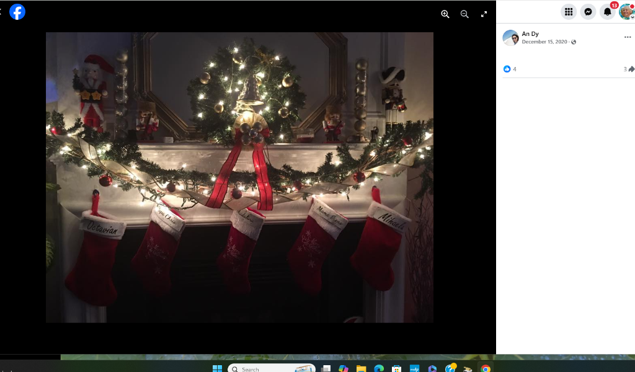Open File Explorer from the taskbar
This screenshot has width=635, height=372.
(361, 368)
